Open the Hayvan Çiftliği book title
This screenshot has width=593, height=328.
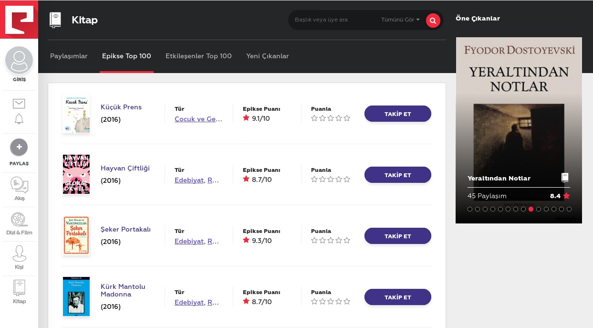pos(125,168)
